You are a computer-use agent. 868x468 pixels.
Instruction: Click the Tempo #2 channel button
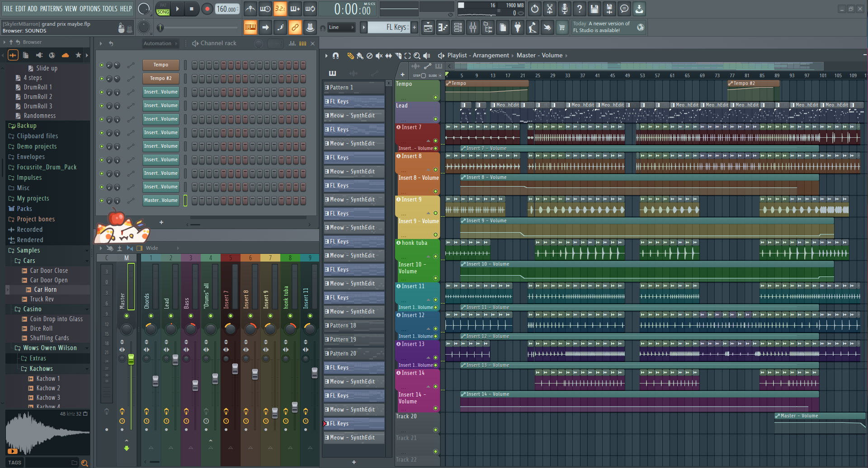click(x=161, y=79)
